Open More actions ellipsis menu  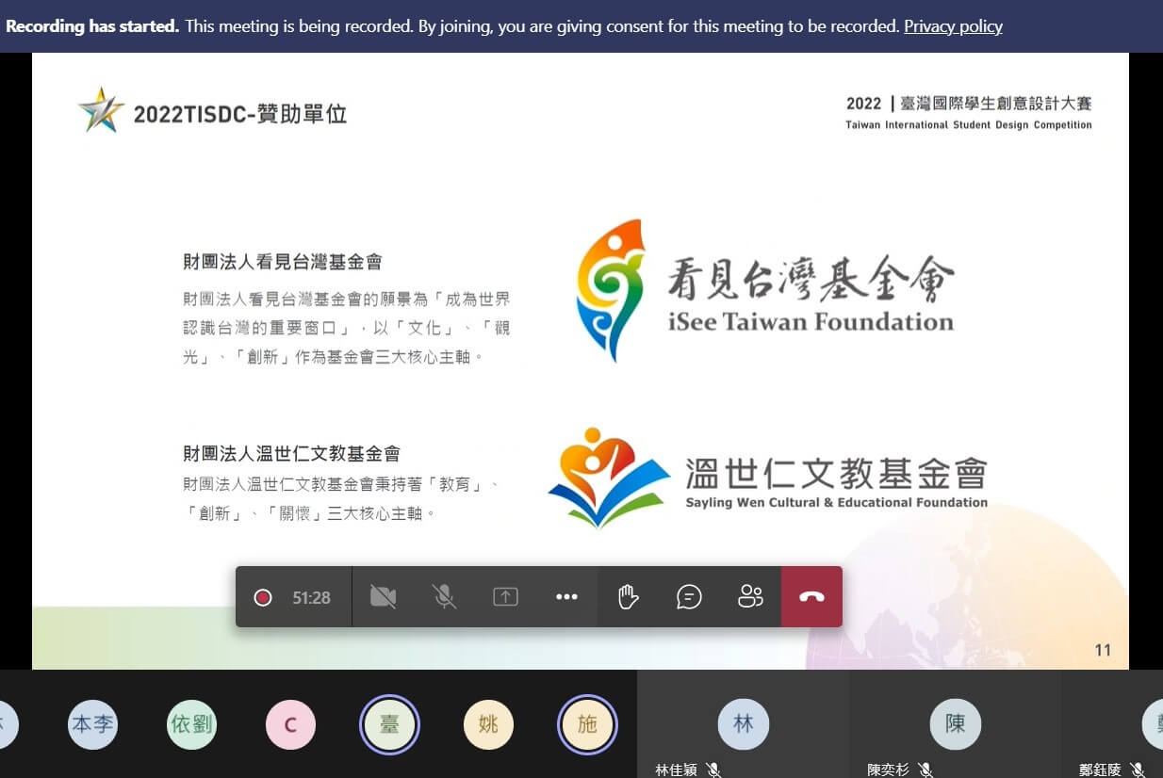(x=566, y=597)
